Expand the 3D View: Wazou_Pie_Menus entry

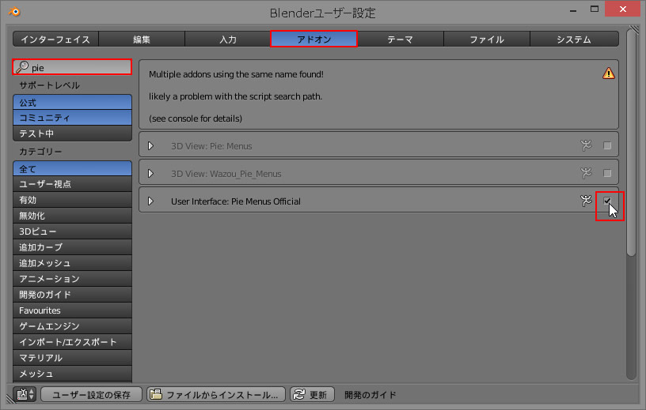coord(150,174)
